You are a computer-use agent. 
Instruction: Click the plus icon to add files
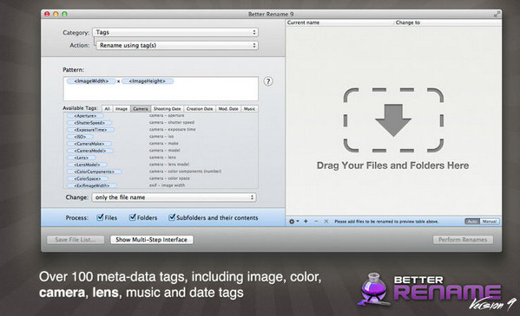click(x=306, y=221)
